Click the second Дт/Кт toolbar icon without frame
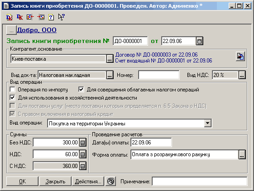The width and height of the screenshot is (254, 191). pyautogui.click(x=19, y=17)
